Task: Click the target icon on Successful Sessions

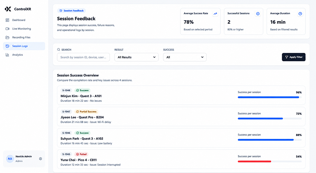Action: coord(258,14)
